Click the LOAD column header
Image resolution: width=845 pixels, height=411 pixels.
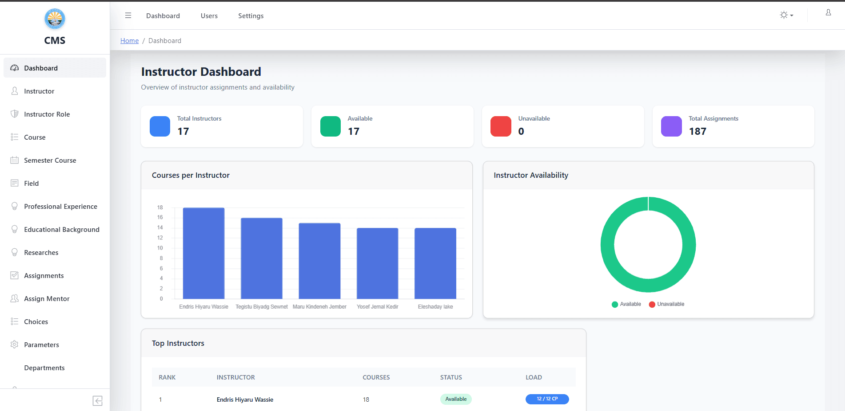[534, 377]
